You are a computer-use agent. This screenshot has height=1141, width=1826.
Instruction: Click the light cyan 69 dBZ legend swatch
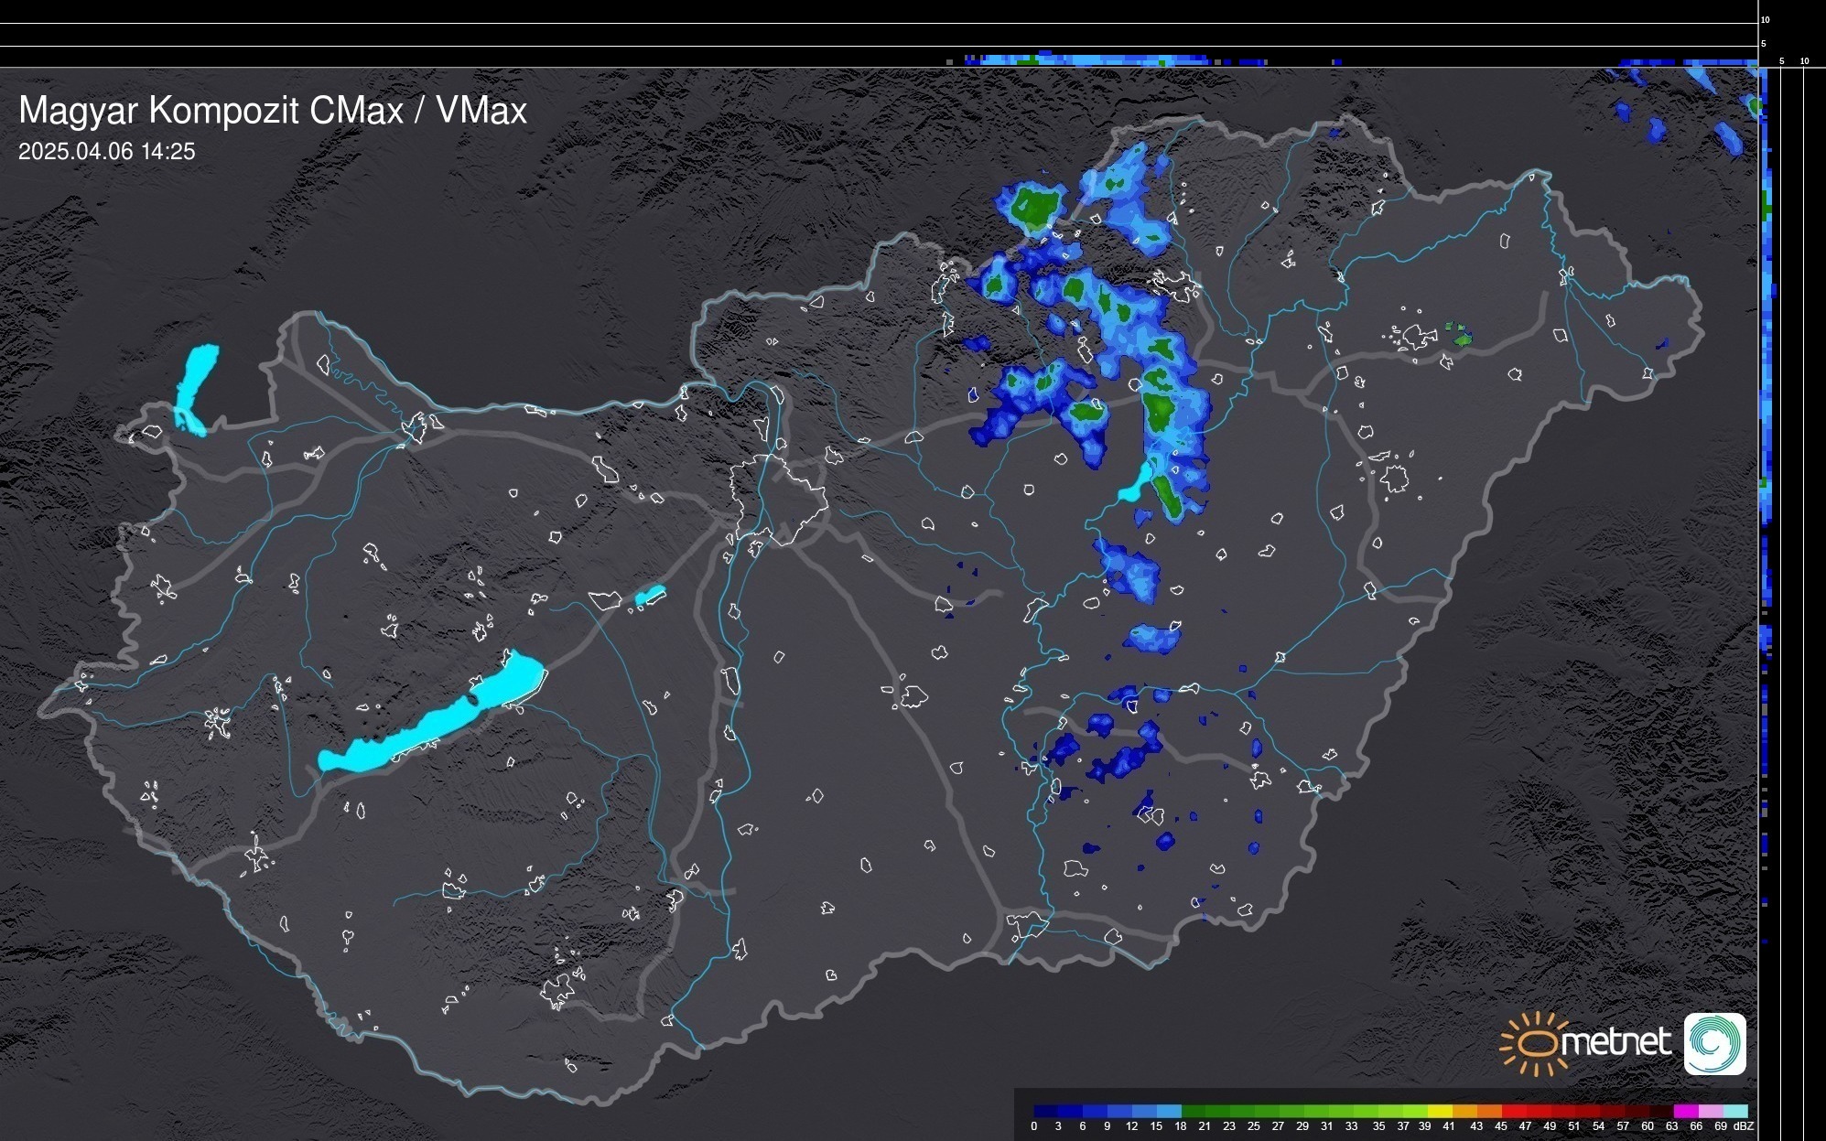[x=1734, y=1111]
